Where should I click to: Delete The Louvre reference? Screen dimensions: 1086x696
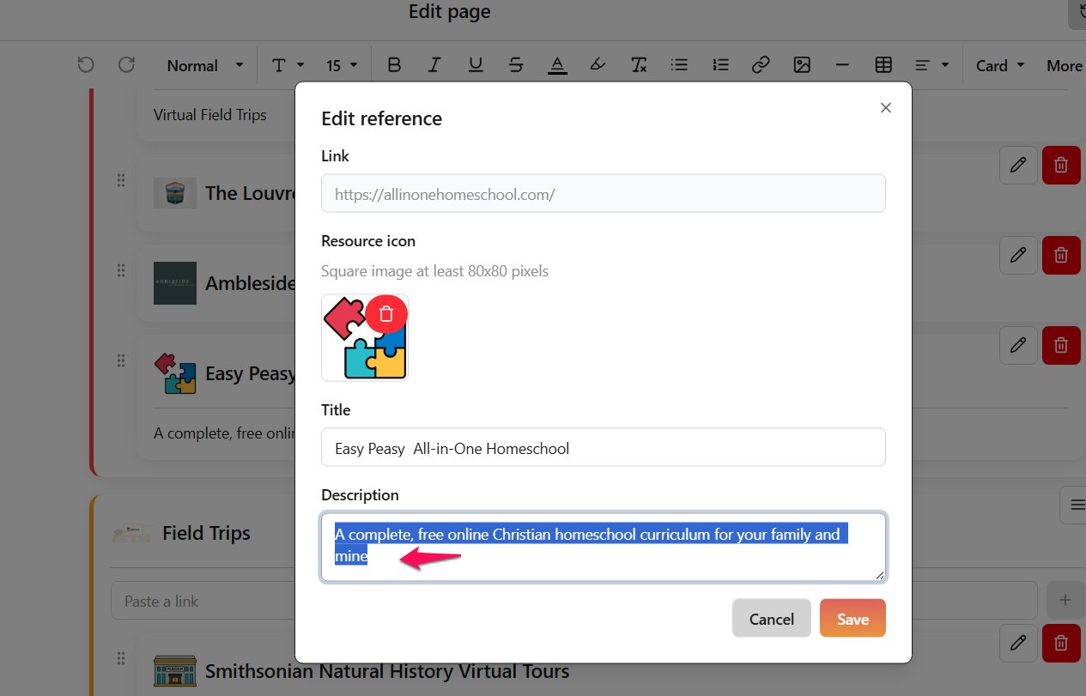click(x=1061, y=165)
